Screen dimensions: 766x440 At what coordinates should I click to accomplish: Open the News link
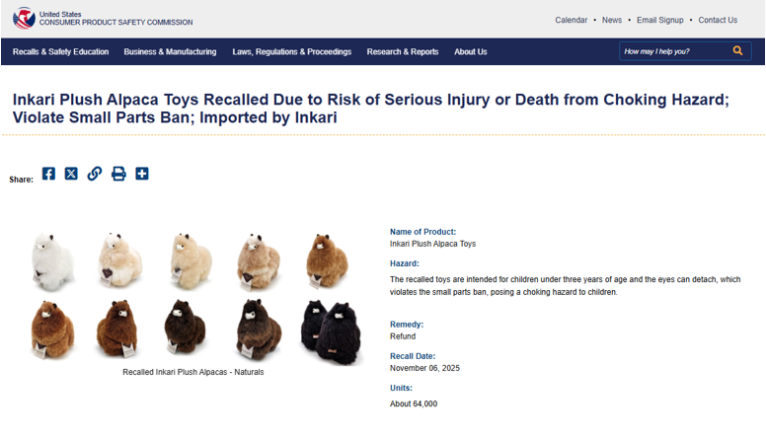pos(612,20)
